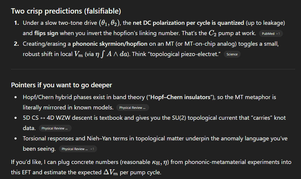Image resolution: width=301 pixels, height=179 pixels.
Task: Click the bold "Hopf–Chern insulators" text
Action: (x=180, y=97)
